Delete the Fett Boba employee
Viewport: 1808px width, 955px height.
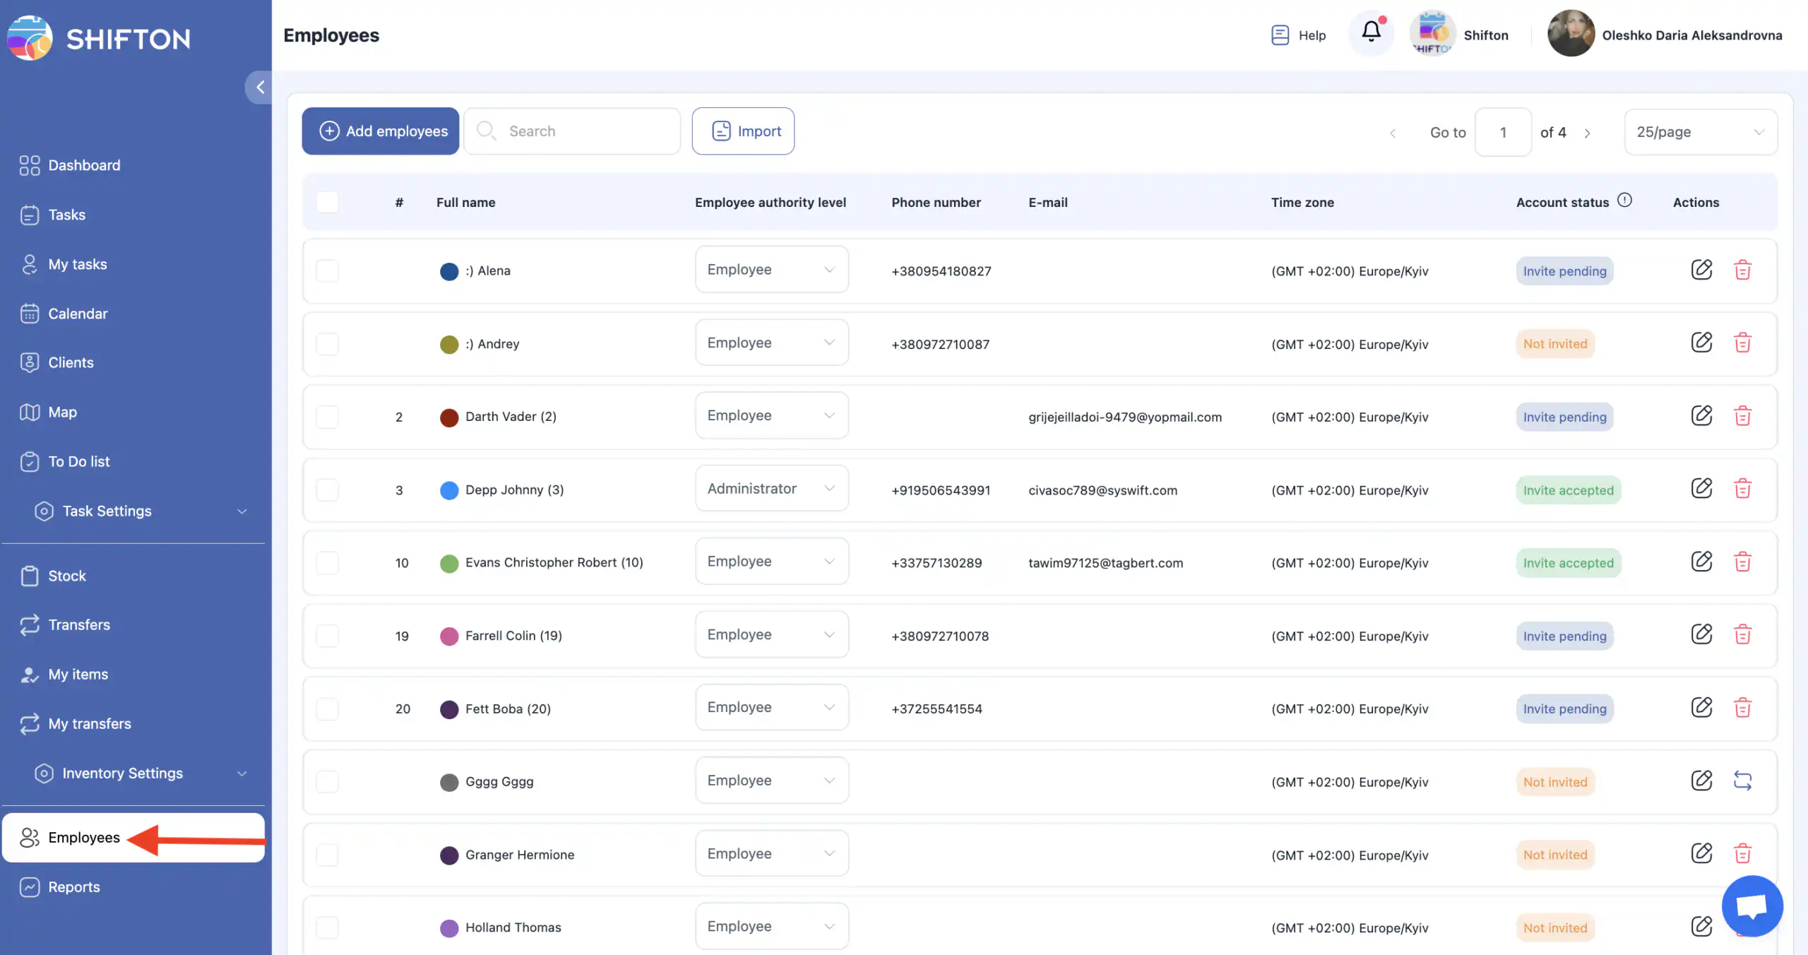point(1742,707)
